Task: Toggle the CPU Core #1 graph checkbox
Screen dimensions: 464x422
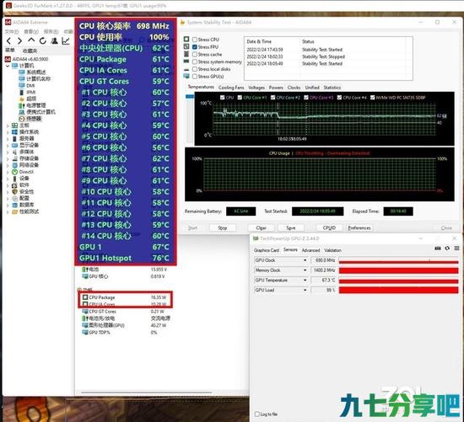Action: [240, 97]
